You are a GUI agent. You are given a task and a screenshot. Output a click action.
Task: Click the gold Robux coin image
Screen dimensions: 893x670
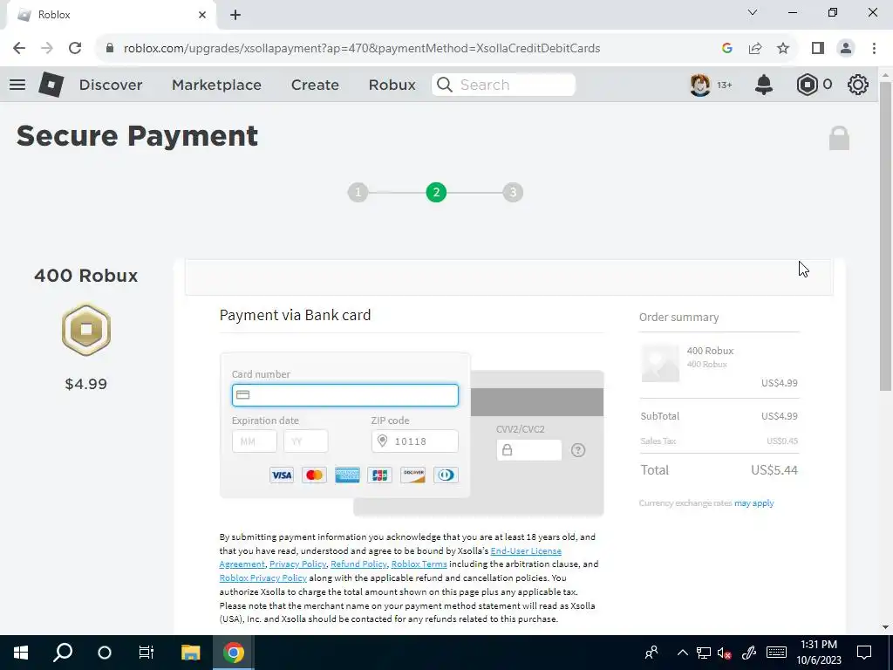(86, 329)
